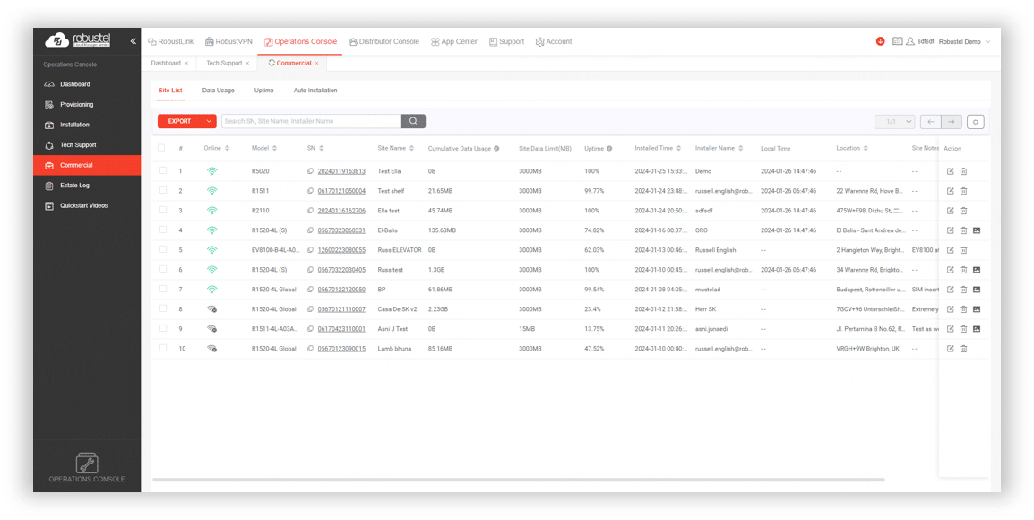Sort by the Site Name column

click(x=411, y=149)
